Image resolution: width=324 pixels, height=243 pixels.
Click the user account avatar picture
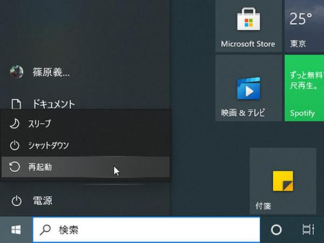pyautogui.click(x=17, y=72)
